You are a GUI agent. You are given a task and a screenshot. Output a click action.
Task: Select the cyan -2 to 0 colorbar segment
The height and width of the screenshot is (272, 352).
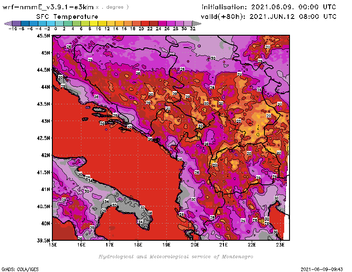[x=51, y=23]
